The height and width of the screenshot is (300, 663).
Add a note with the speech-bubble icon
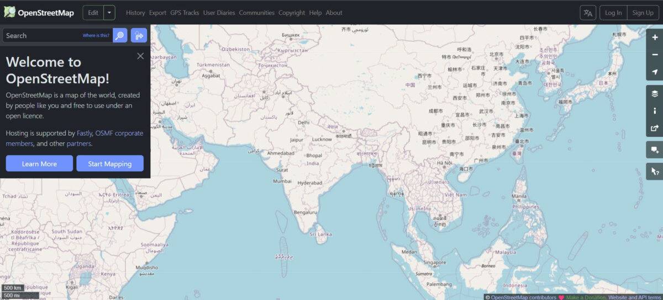pos(655,149)
